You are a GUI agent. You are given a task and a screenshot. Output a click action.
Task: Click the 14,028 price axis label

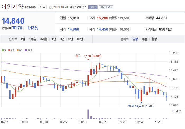click(174, 105)
